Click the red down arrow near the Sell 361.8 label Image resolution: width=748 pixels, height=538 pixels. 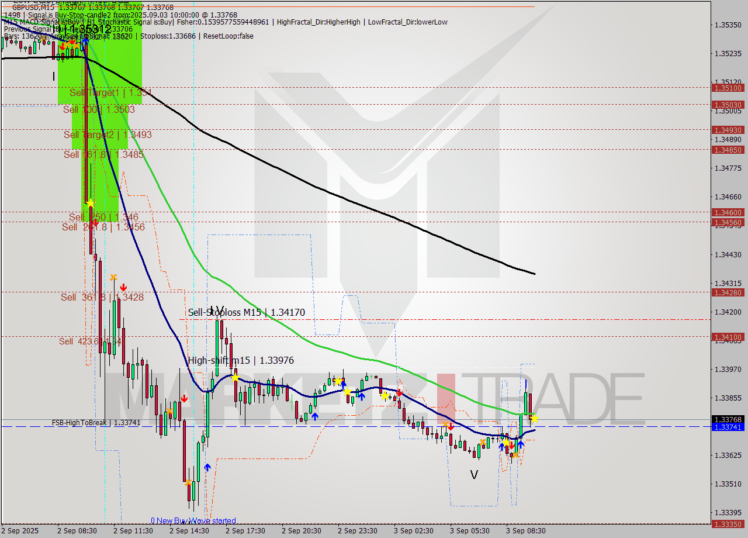123,288
